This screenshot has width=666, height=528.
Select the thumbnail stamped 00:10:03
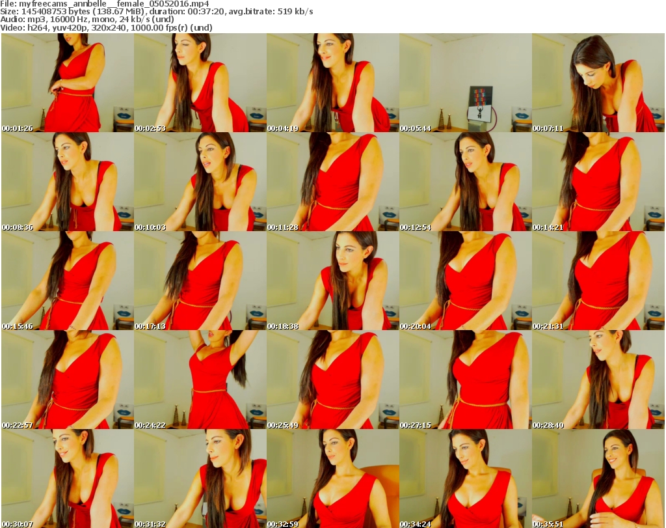click(200, 182)
